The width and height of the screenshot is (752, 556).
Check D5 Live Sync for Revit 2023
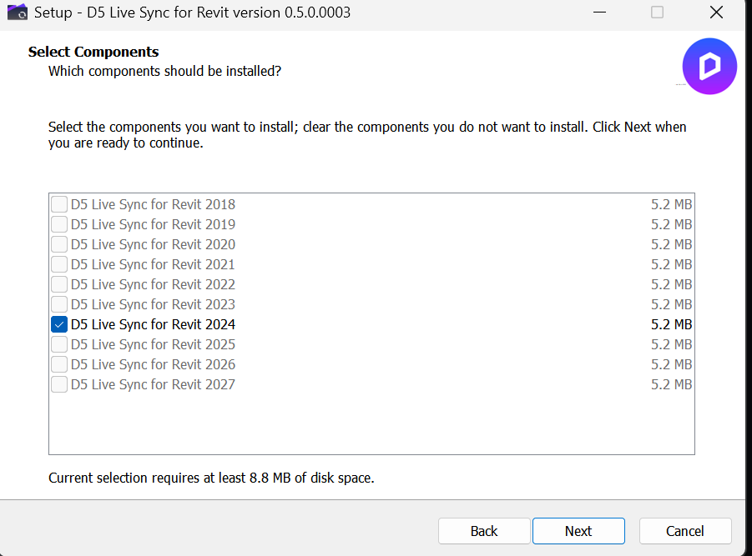point(59,304)
